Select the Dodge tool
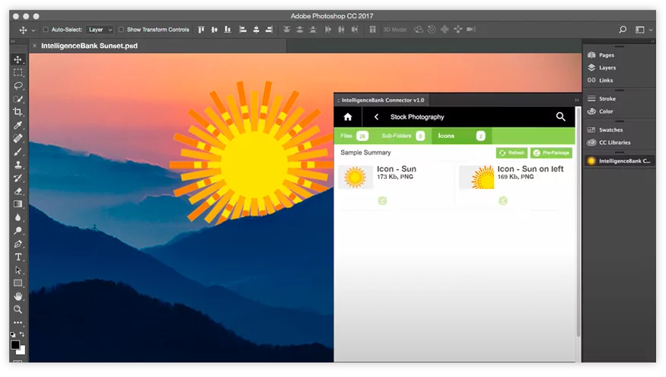This screenshot has height=377, width=666. pos(18,231)
